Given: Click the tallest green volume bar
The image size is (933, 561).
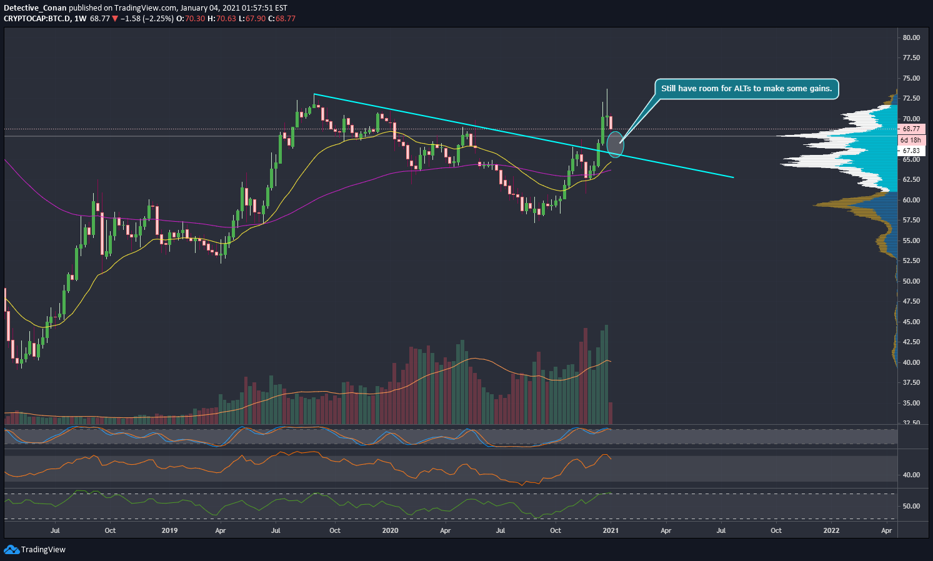Looking at the screenshot, I should [x=606, y=374].
